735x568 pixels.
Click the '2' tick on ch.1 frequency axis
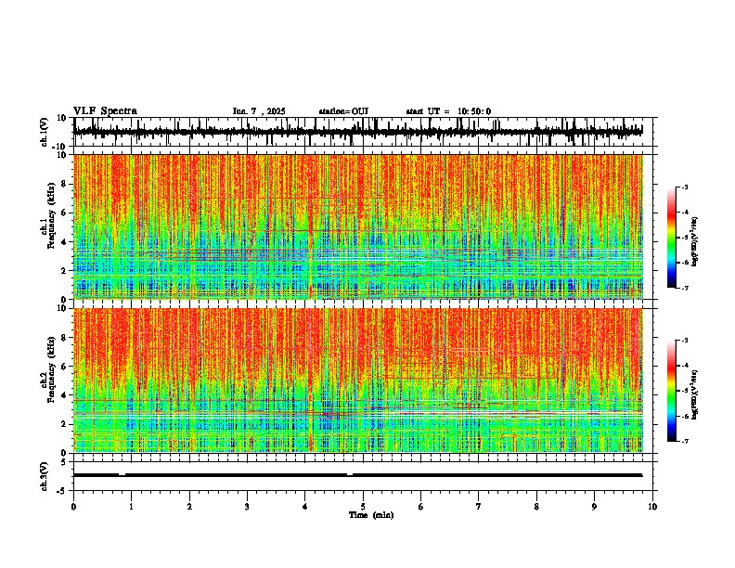coord(64,270)
